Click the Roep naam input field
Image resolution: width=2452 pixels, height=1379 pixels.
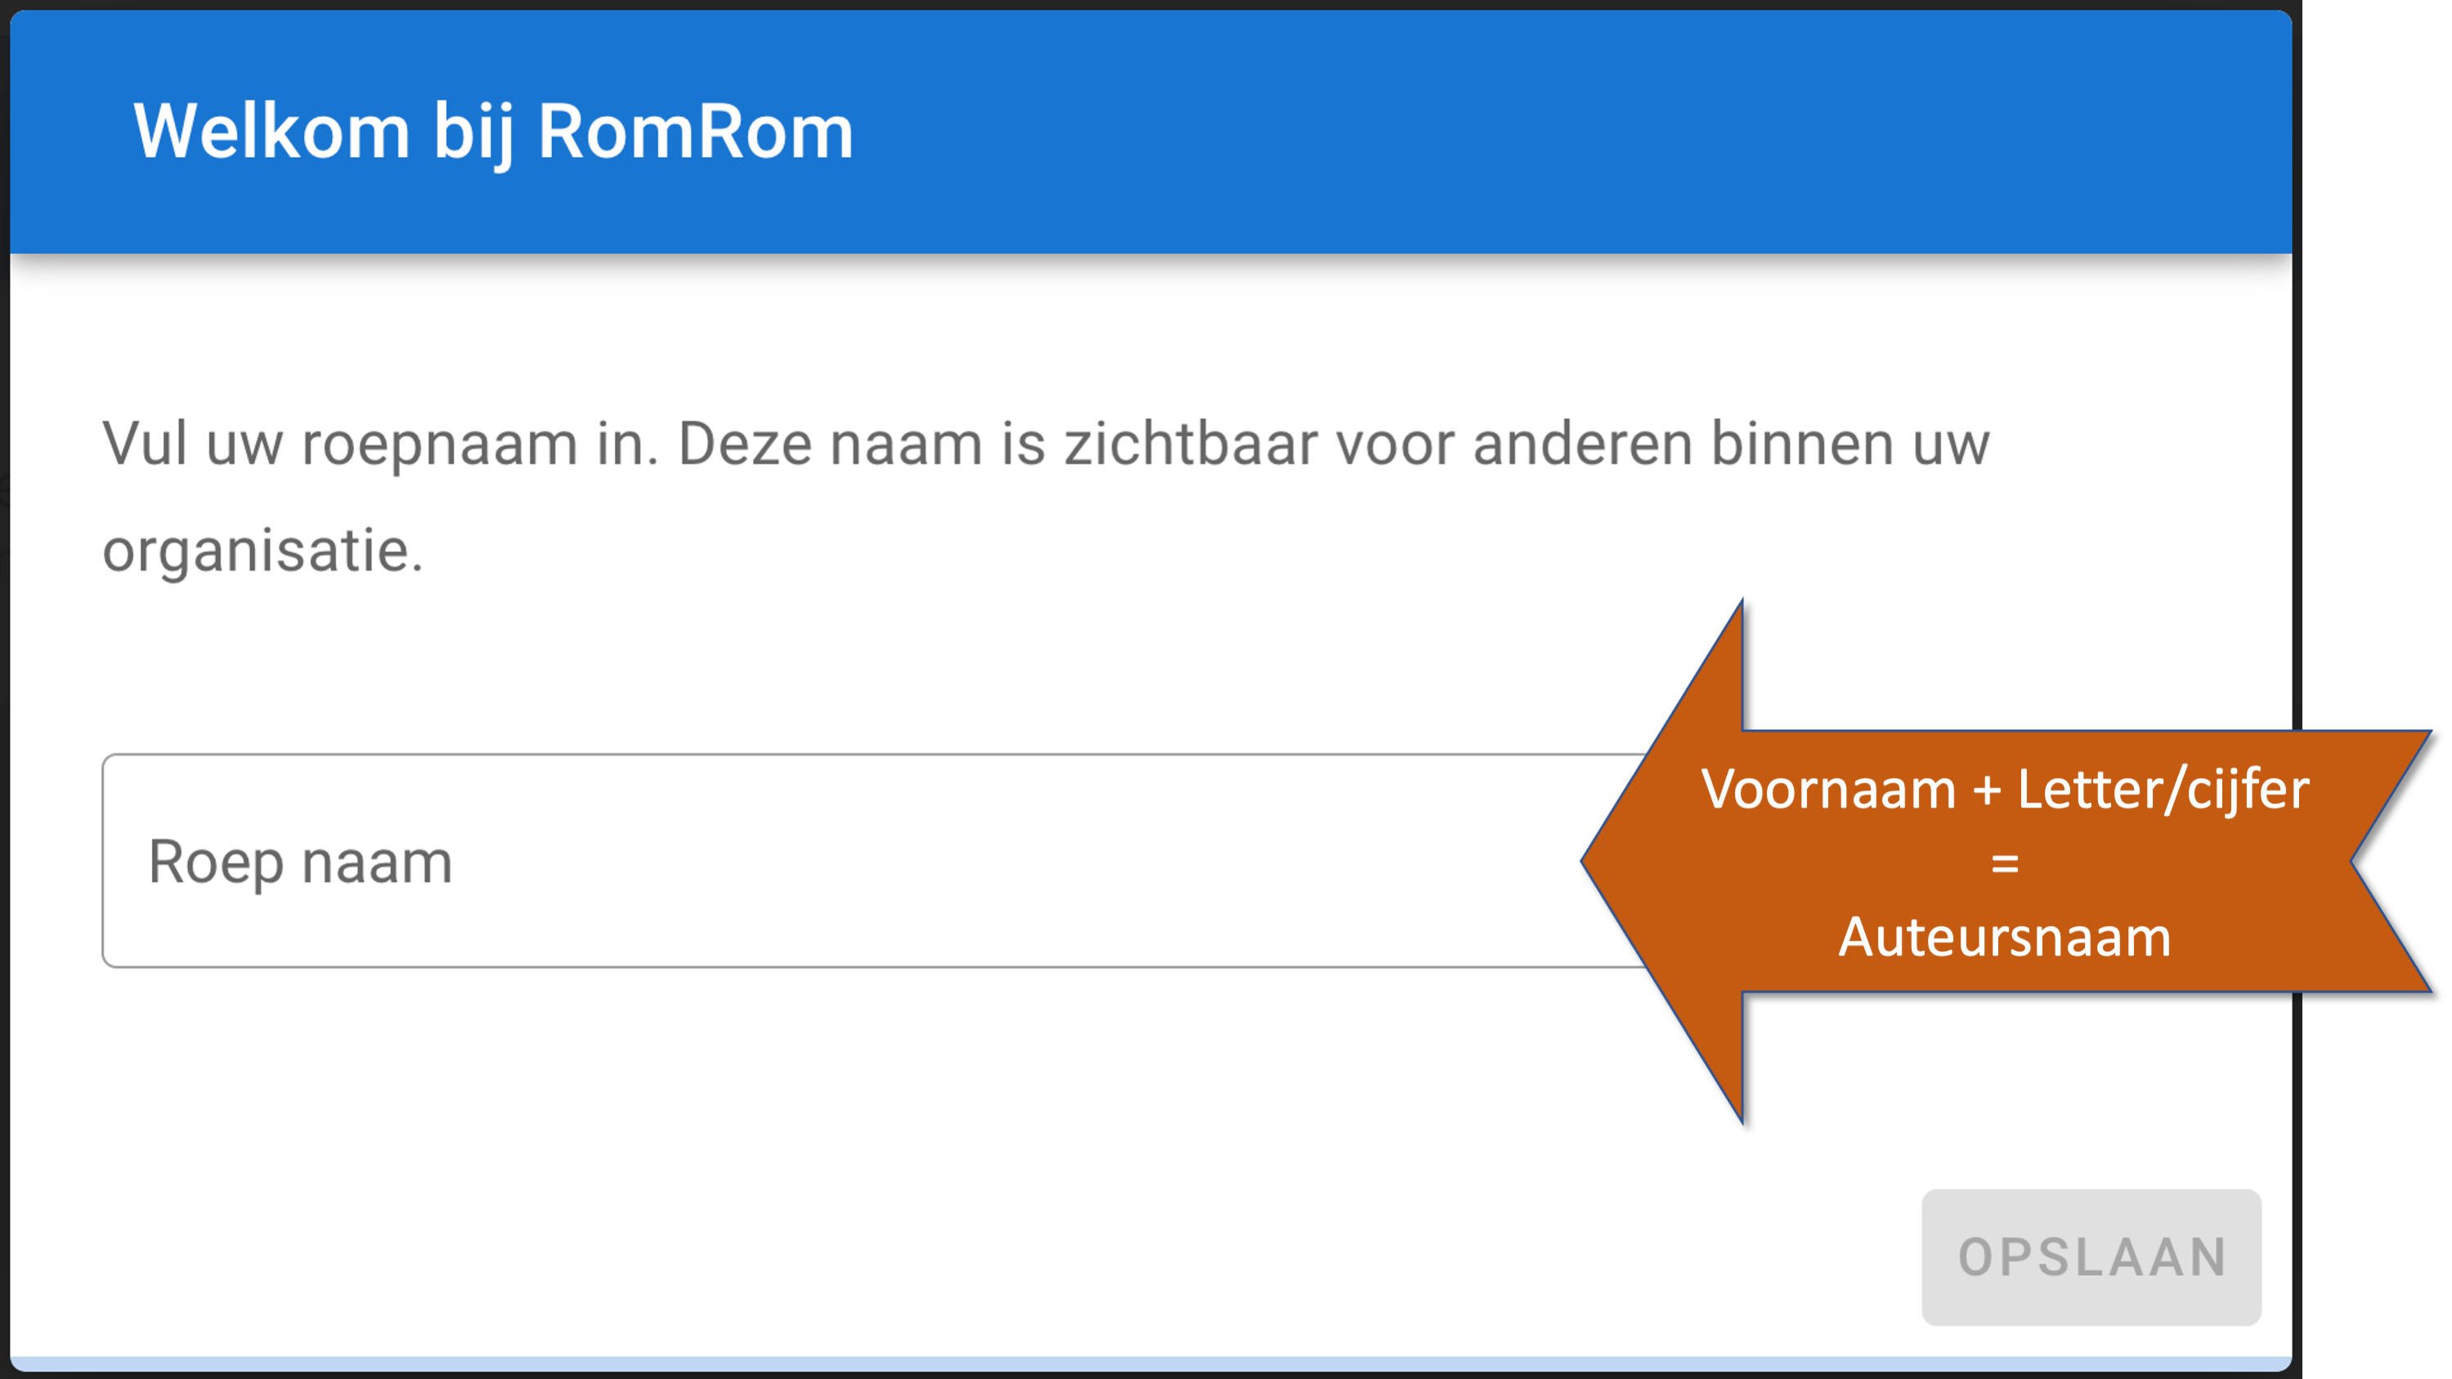874,862
